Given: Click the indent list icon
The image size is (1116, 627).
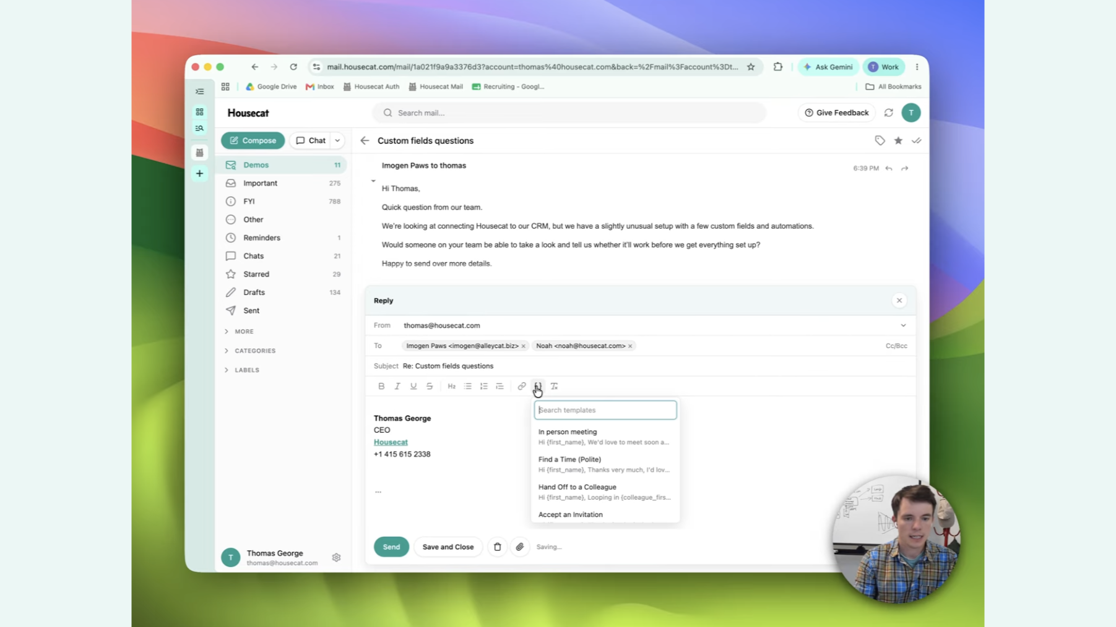Looking at the screenshot, I should 500,386.
